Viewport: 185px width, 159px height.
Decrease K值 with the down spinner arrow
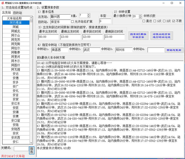tap(89, 17)
